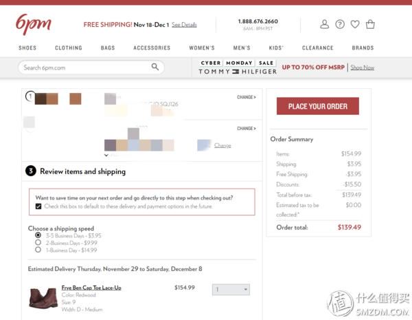The width and height of the screenshot is (412, 320).
Task: Open the free shipping See Details link
Action: point(184,25)
